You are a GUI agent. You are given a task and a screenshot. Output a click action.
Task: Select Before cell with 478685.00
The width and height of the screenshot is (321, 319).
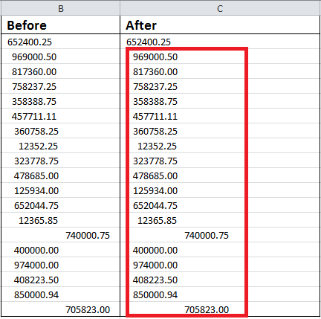pos(61,175)
